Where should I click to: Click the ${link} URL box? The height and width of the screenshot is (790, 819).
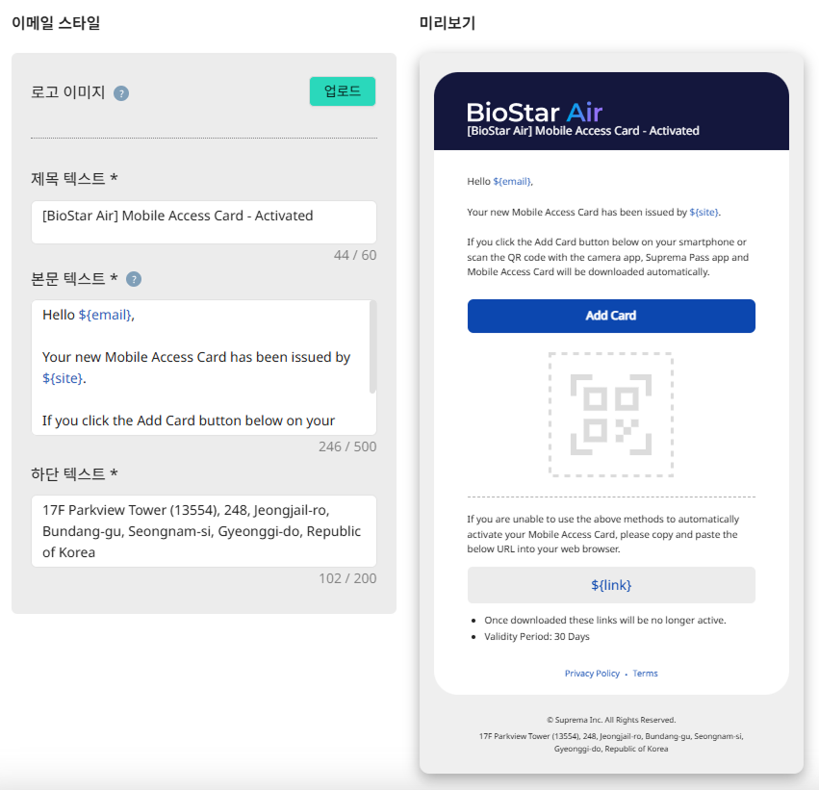[x=611, y=585]
